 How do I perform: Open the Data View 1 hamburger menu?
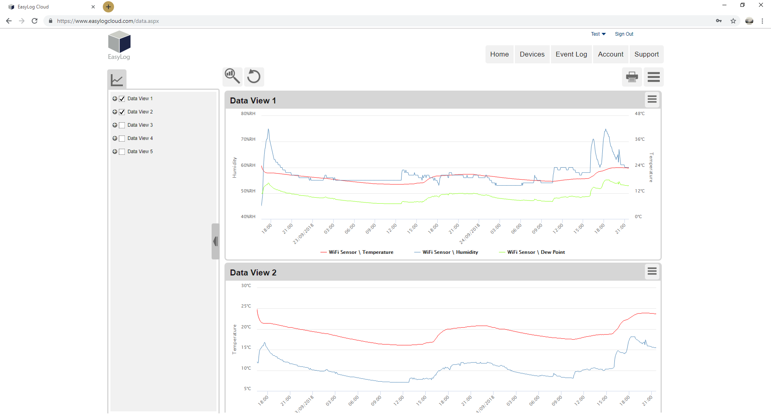point(652,99)
